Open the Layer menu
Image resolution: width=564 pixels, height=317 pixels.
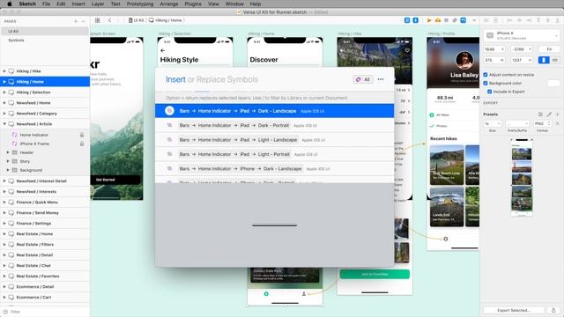point(98,4)
